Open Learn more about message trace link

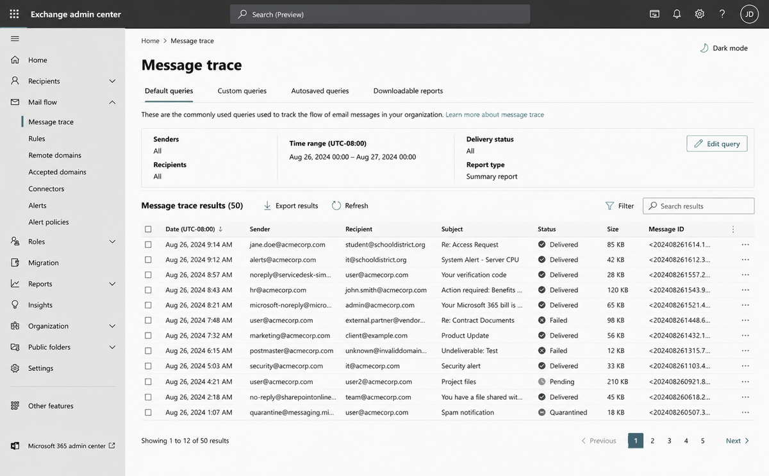[x=495, y=115]
